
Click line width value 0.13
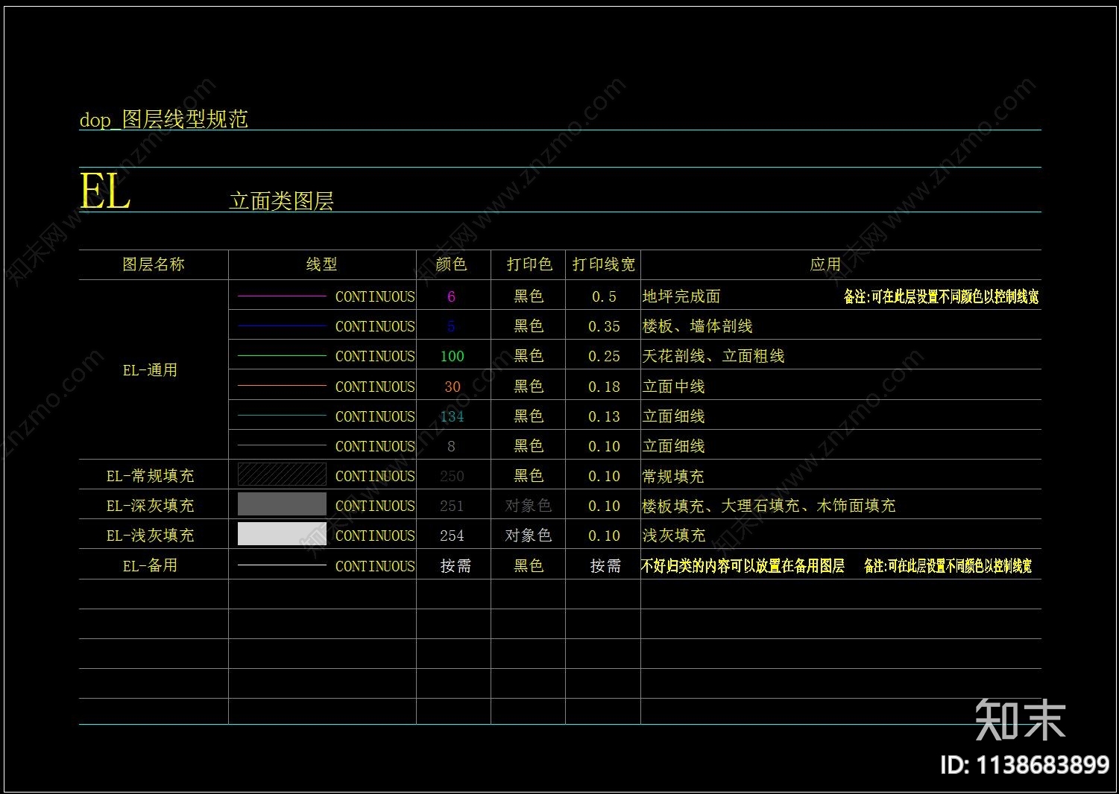[604, 417]
